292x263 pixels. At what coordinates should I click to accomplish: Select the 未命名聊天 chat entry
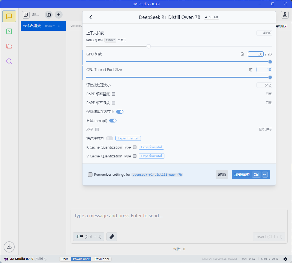tap(43, 26)
